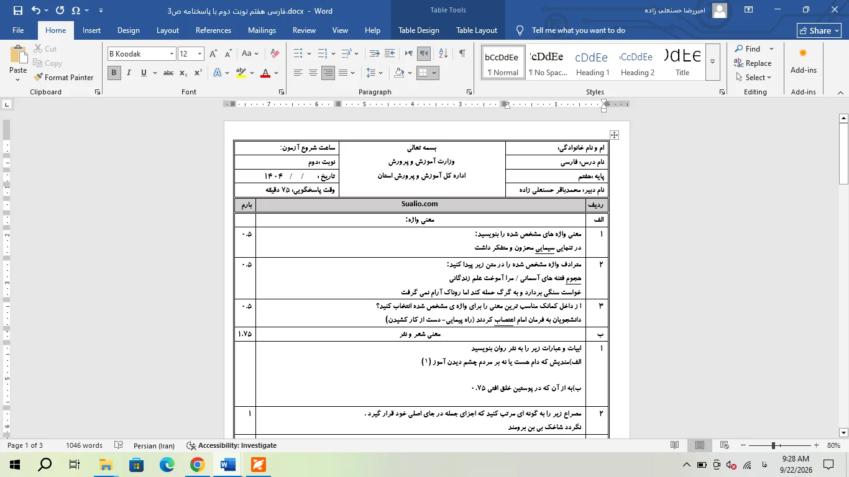Open the font name dropdown B Koodak
The height and width of the screenshot is (477, 849).
[x=172, y=54]
